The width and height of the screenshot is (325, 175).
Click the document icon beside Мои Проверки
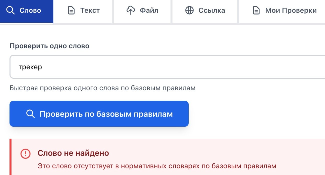(x=256, y=10)
